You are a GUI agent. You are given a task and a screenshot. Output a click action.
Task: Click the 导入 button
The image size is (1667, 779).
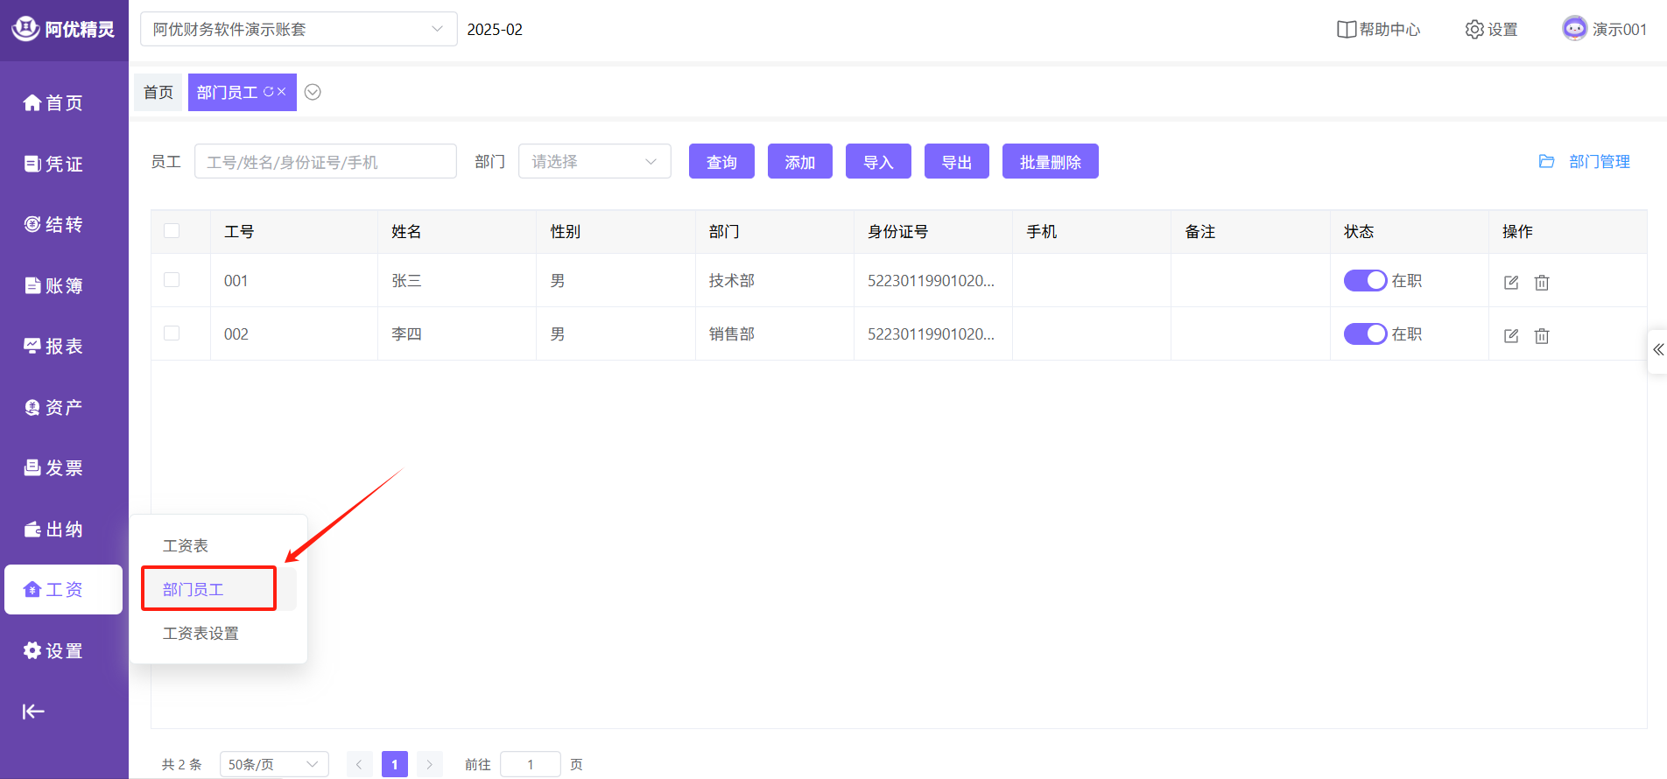coord(877,162)
